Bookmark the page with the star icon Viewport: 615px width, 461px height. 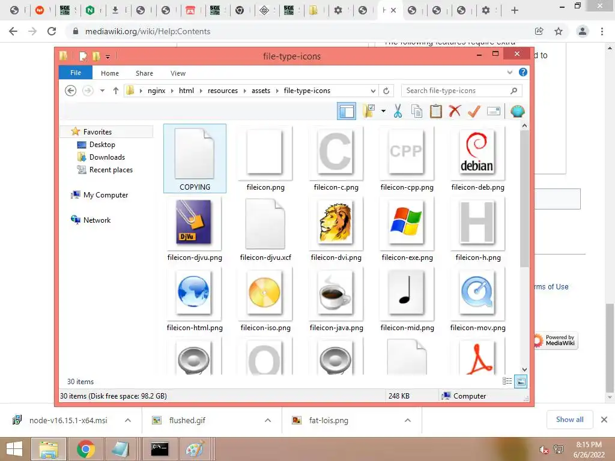pos(559,31)
